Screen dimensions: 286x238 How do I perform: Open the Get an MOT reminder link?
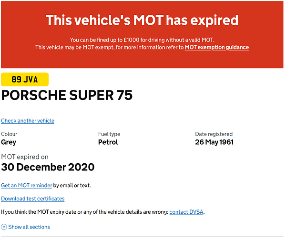click(27, 185)
